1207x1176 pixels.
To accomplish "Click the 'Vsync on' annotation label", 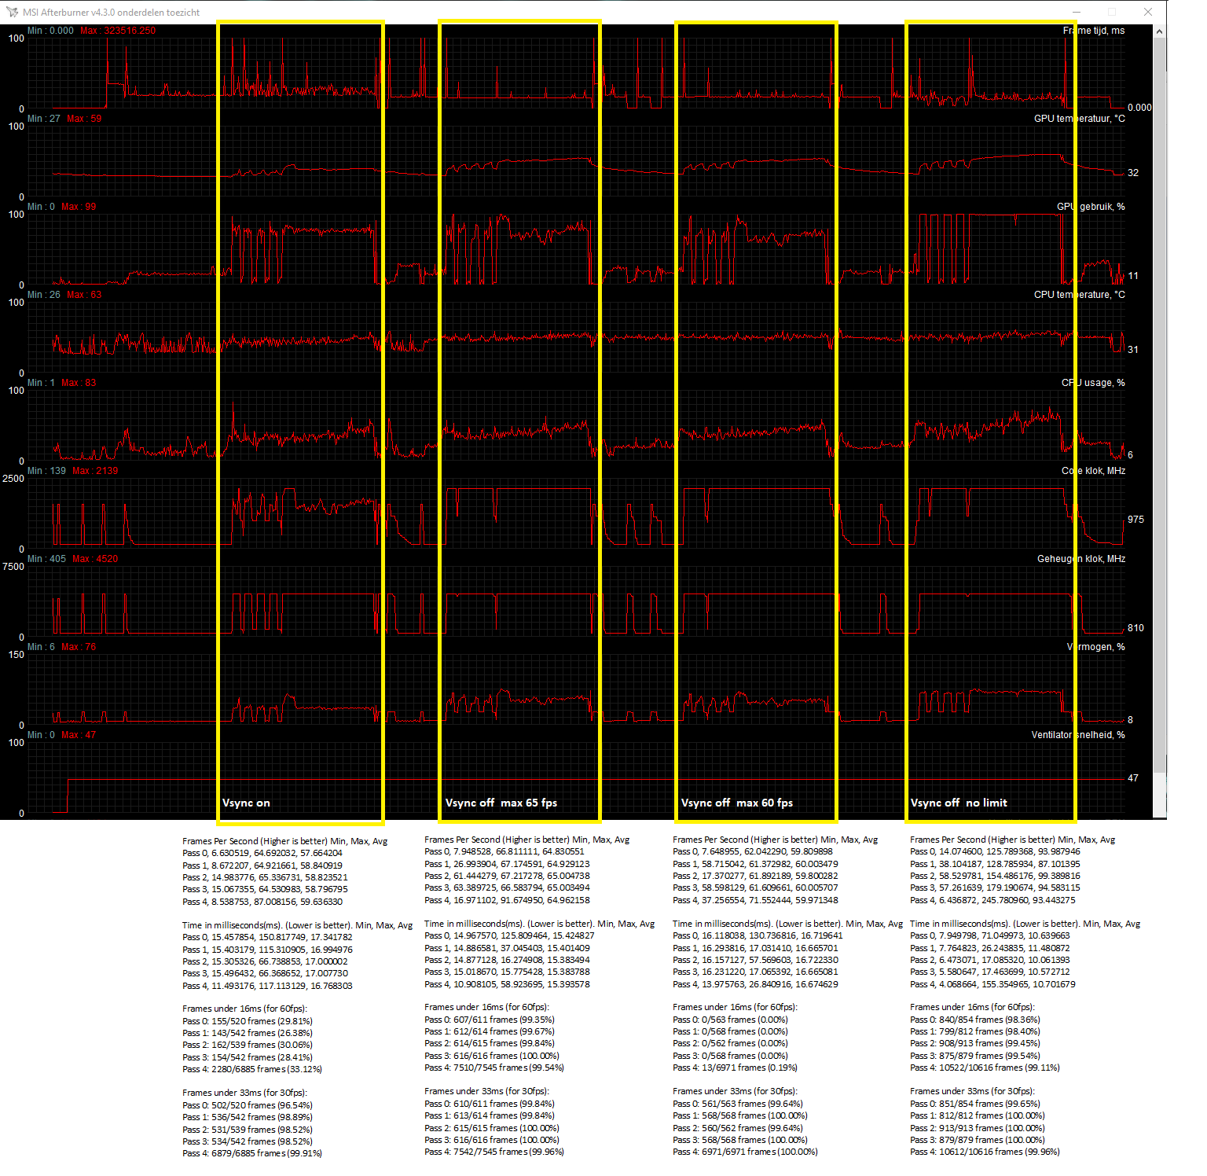I will (246, 803).
